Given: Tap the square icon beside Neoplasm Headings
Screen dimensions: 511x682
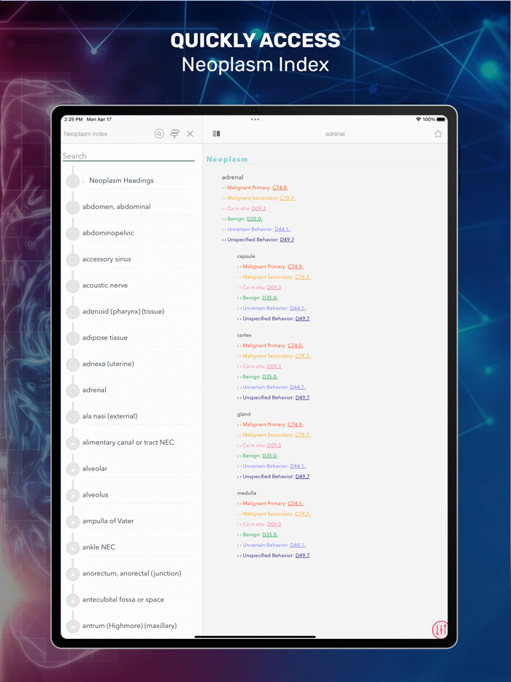Looking at the screenshot, I should coord(72,181).
